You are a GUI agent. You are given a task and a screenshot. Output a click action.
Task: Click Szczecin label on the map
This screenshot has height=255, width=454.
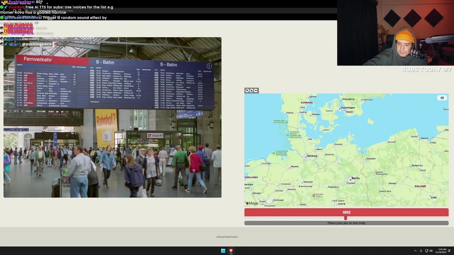tap(370, 159)
